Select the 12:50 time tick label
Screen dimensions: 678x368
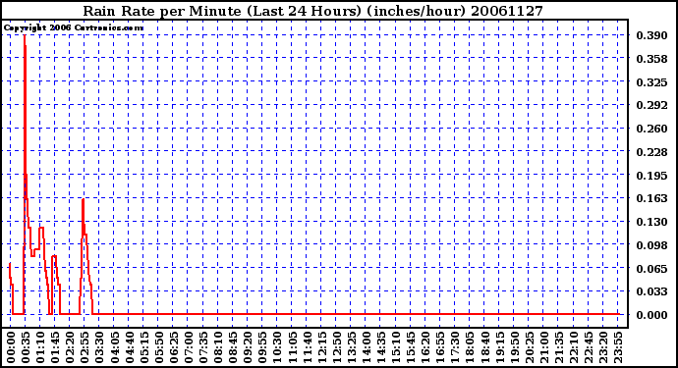coord(336,347)
